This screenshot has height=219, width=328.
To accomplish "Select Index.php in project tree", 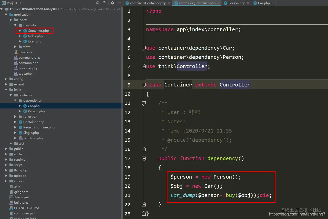I will (35, 36).
